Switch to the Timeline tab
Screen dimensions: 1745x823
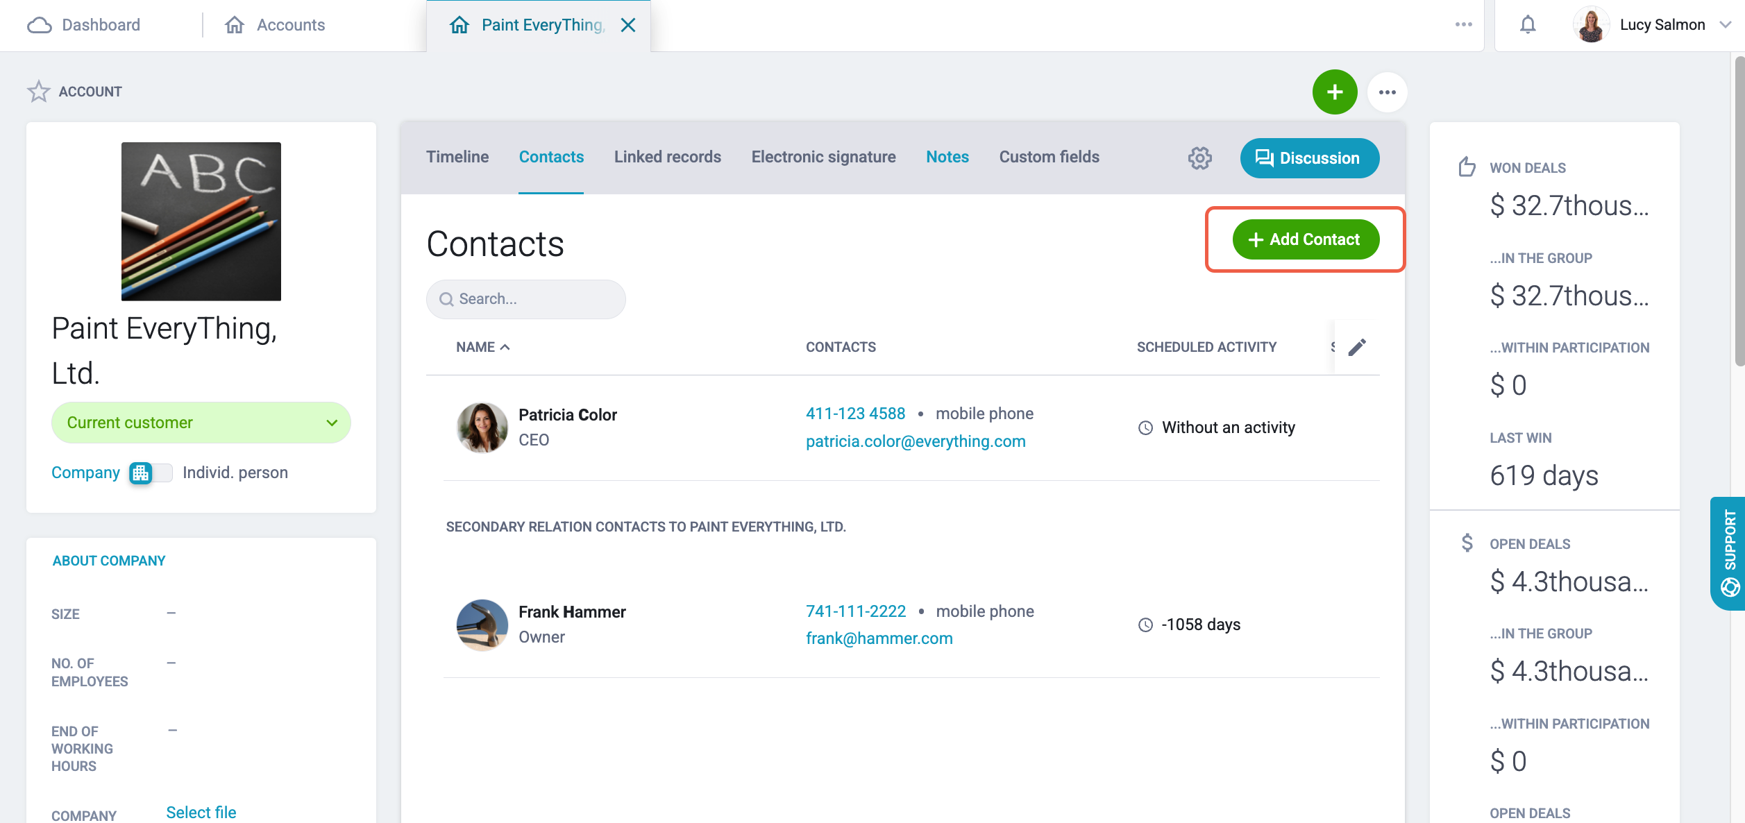[457, 157]
